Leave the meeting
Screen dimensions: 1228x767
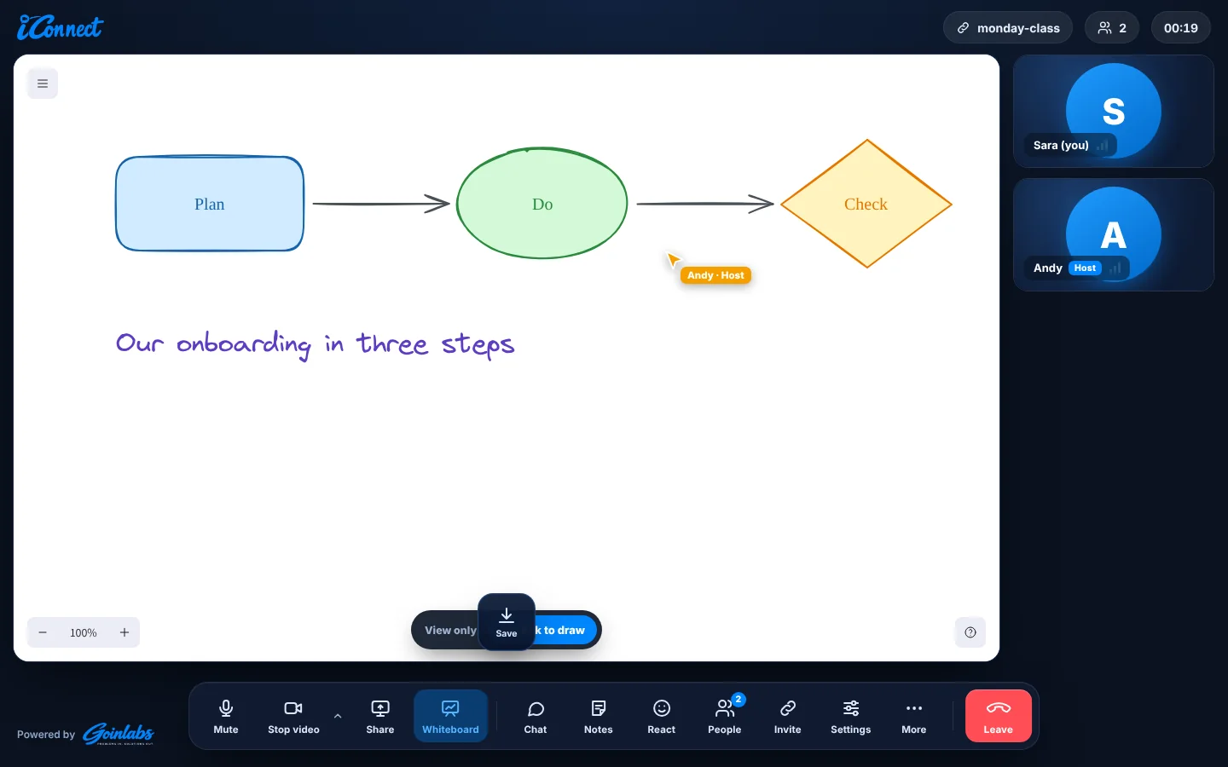tap(999, 716)
